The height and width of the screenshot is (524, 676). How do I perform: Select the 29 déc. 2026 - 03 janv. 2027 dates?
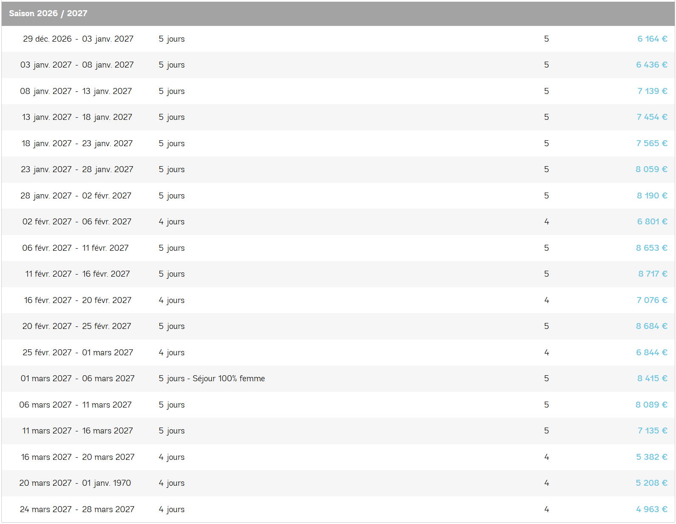78,39
